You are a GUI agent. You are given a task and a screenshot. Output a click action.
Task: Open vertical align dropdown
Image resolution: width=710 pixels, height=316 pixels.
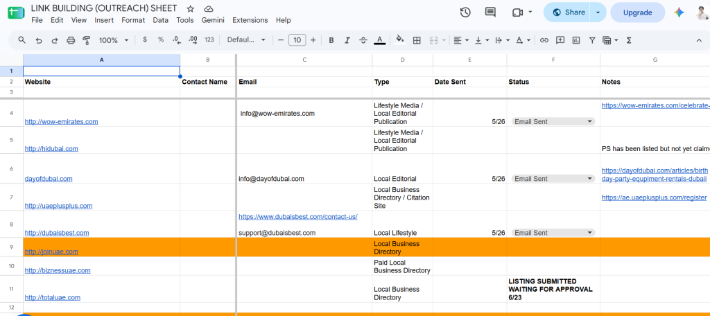[x=481, y=40]
